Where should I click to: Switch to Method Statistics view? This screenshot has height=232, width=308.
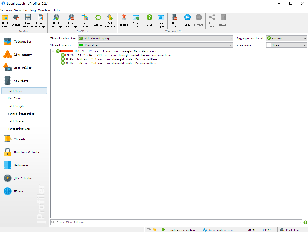pyautogui.click(x=21, y=114)
